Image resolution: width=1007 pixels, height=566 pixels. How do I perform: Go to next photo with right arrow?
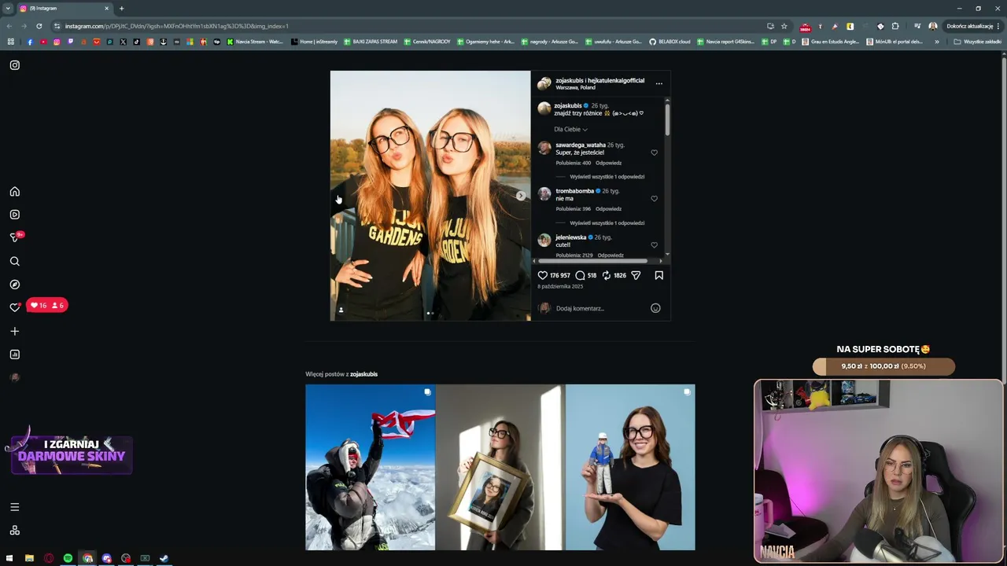coord(520,196)
